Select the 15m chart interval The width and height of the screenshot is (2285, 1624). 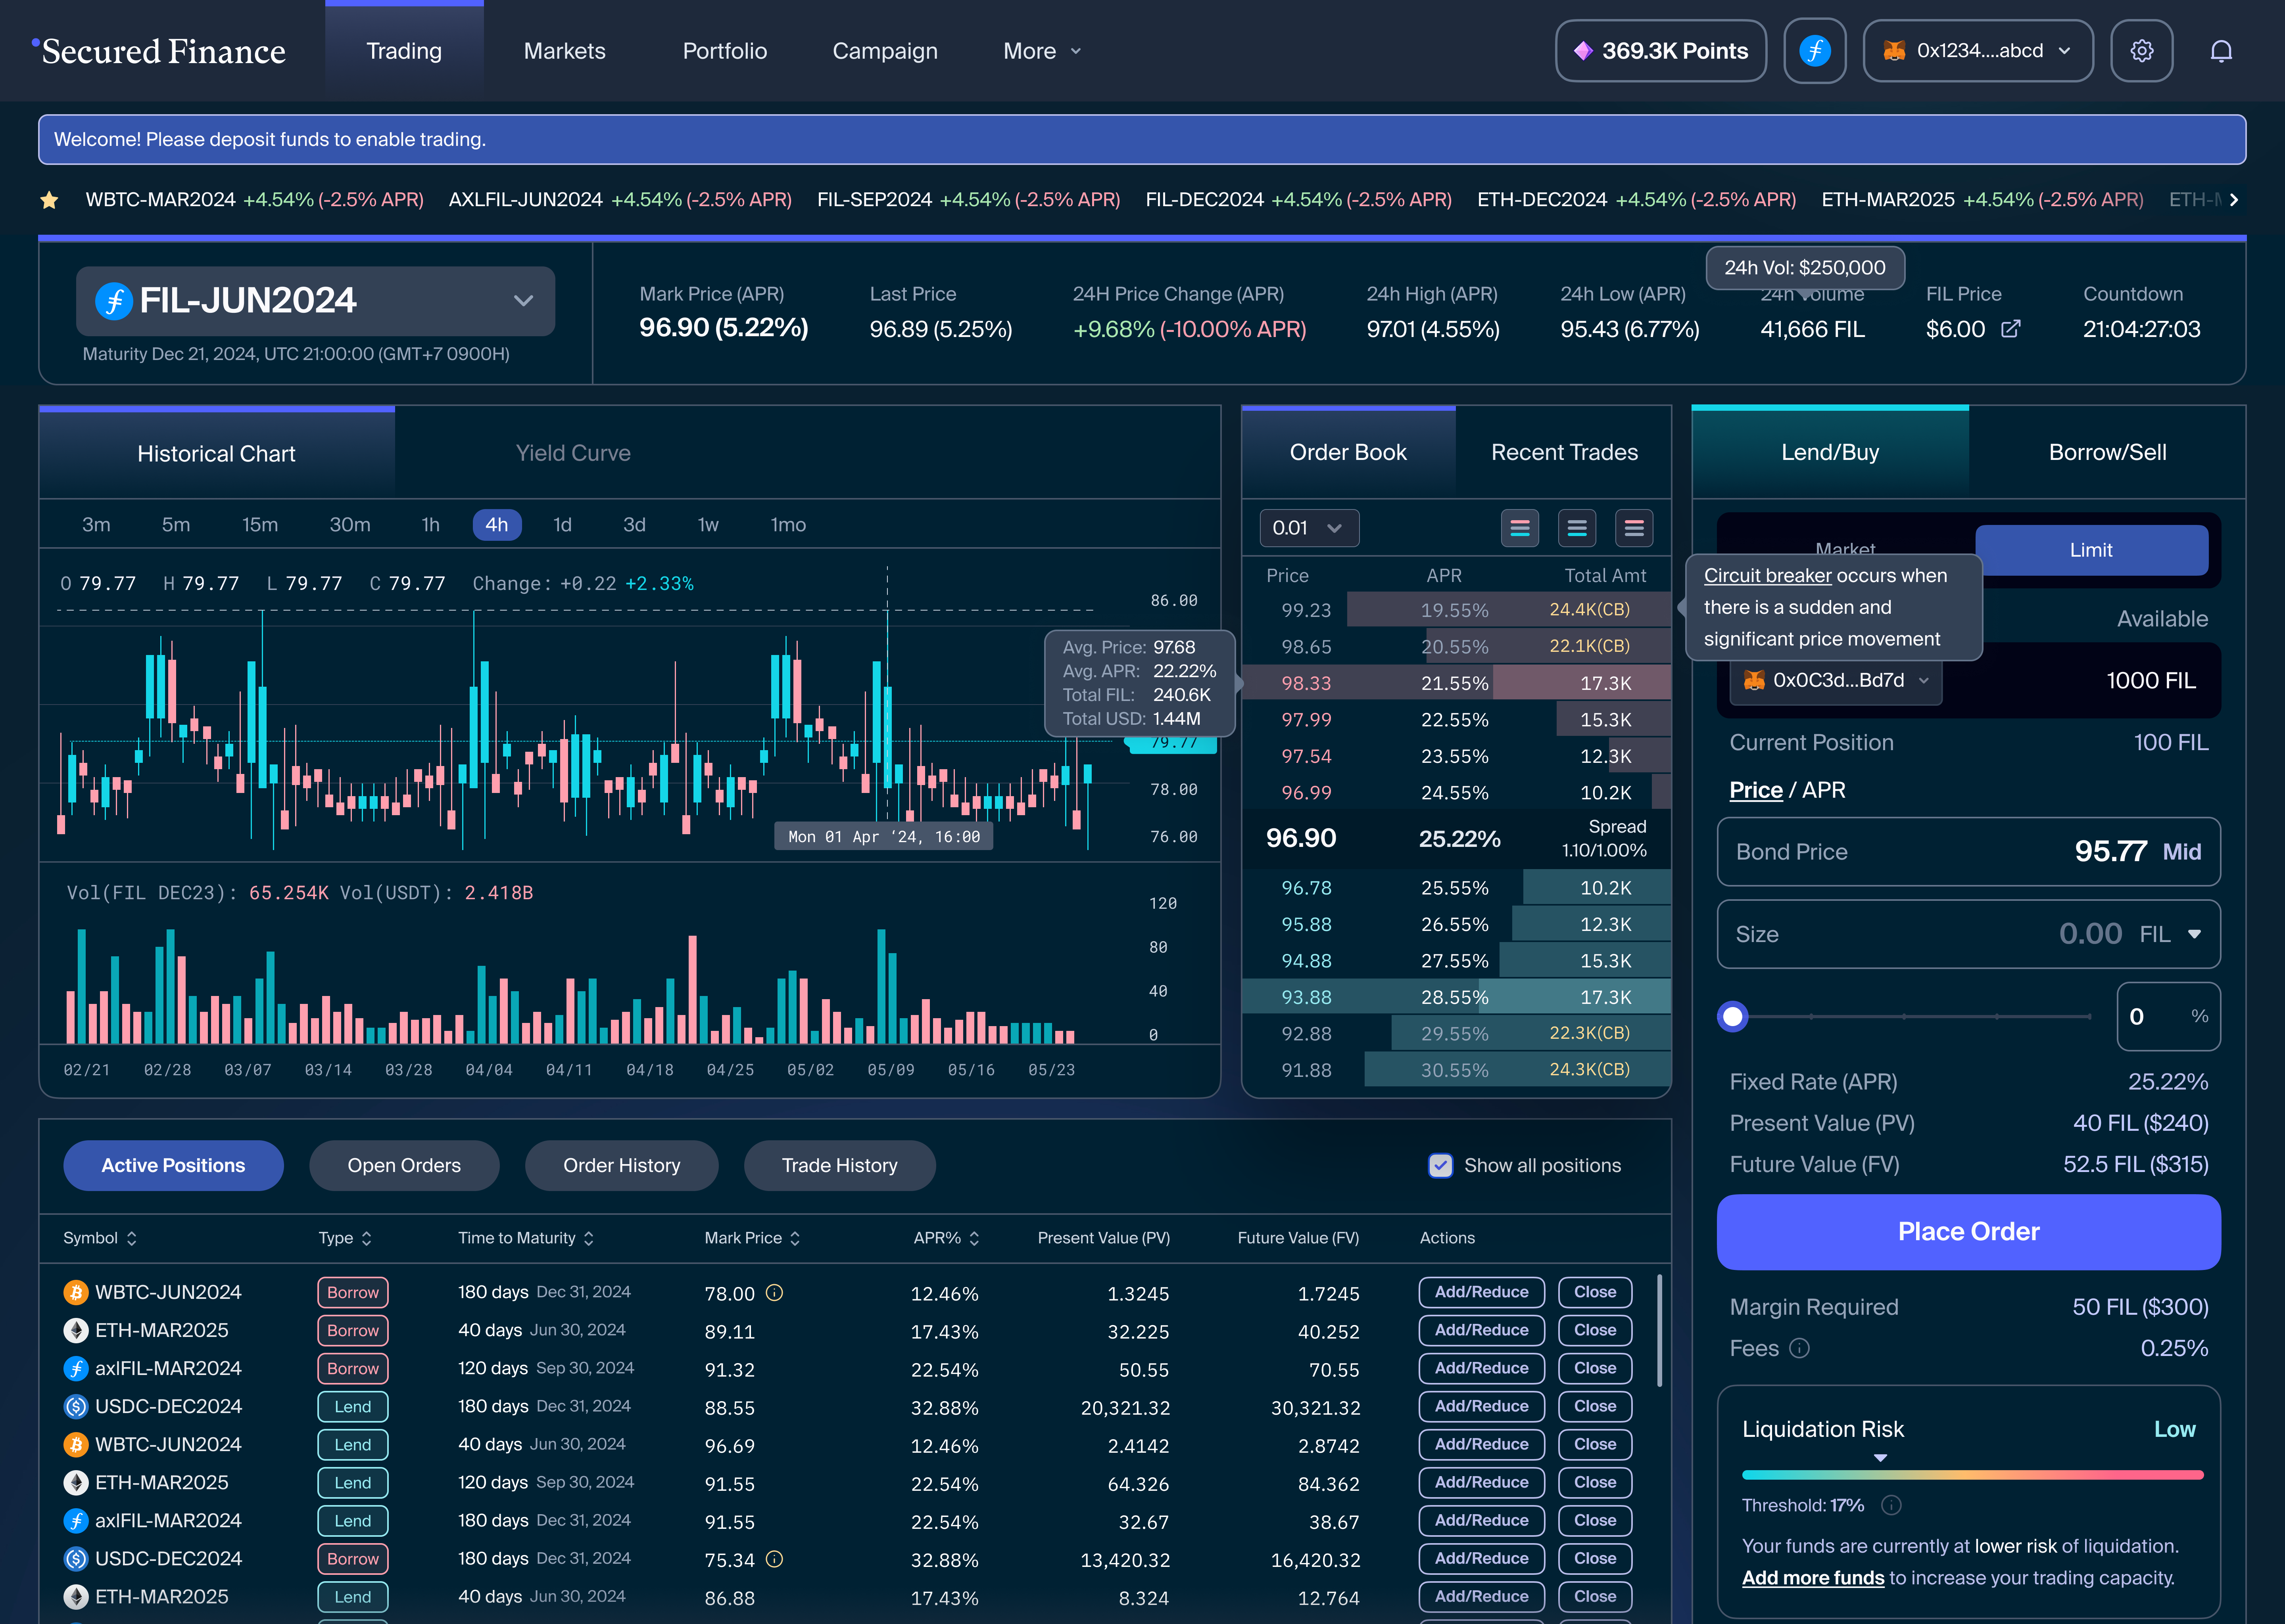(x=260, y=525)
